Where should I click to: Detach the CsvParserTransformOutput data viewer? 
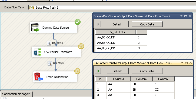point(118,71)
